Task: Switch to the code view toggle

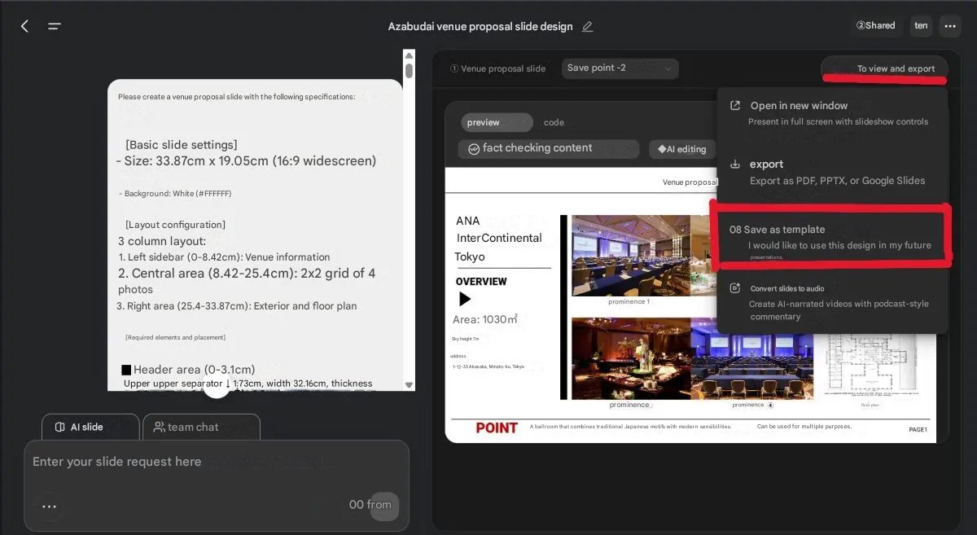Action: (x=554, y=122)
